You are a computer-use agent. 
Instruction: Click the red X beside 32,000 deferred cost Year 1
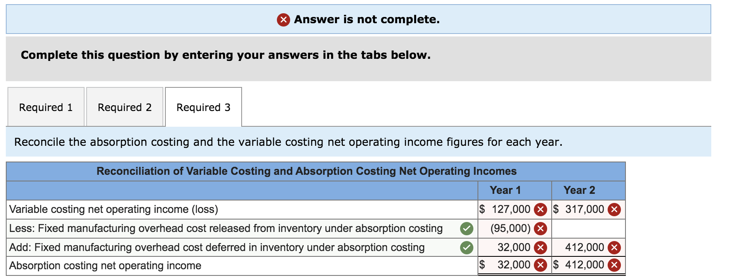[540, 247]
